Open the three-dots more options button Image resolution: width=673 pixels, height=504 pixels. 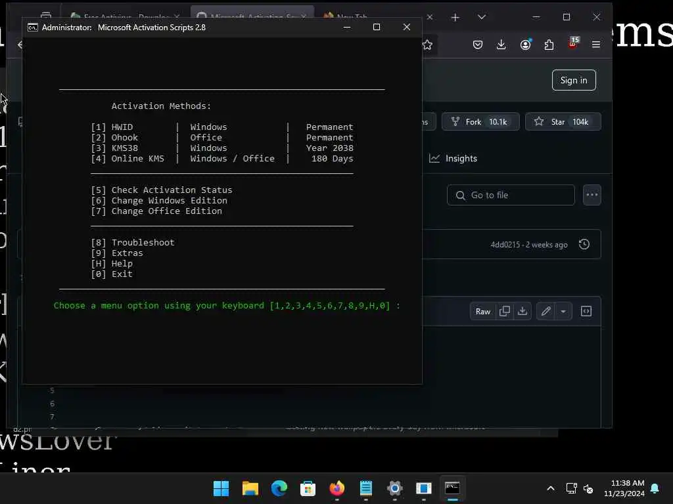click(x=592, y=195)
